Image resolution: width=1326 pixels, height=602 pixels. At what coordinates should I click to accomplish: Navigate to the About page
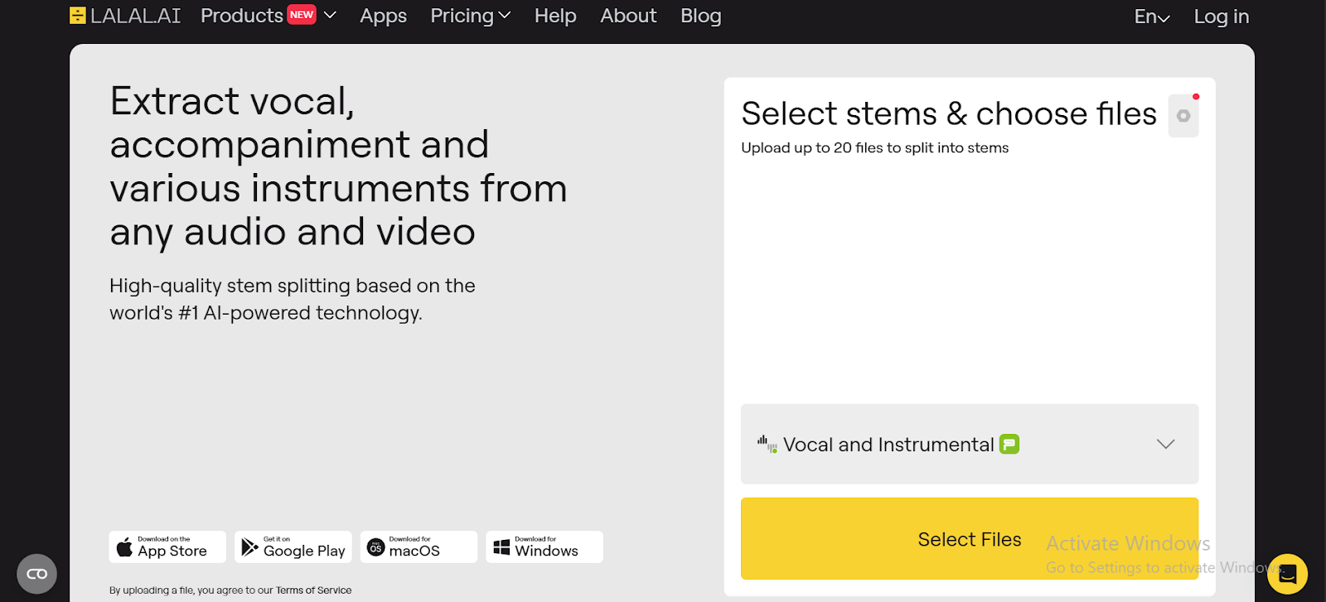[628, 16]
